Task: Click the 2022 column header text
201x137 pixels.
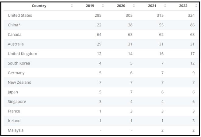Action: click(183, 6)
